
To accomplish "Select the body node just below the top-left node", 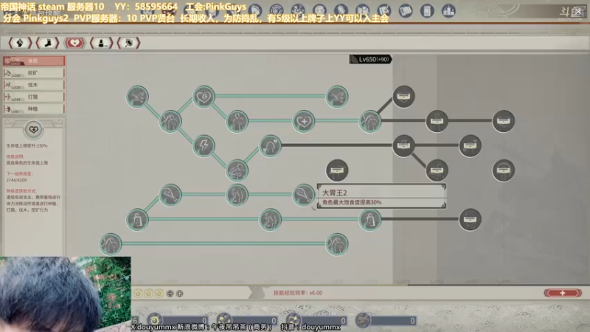I will click(x=170, y=121).
